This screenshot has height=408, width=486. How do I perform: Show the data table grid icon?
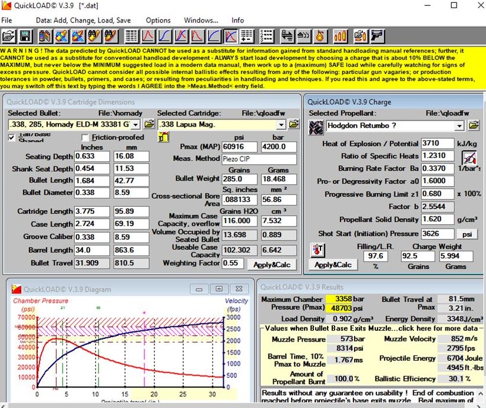[x=131, y=37]
